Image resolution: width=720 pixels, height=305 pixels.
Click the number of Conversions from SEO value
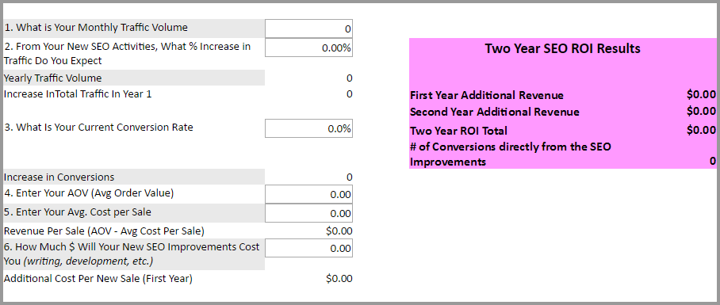(x=713, y=161)
